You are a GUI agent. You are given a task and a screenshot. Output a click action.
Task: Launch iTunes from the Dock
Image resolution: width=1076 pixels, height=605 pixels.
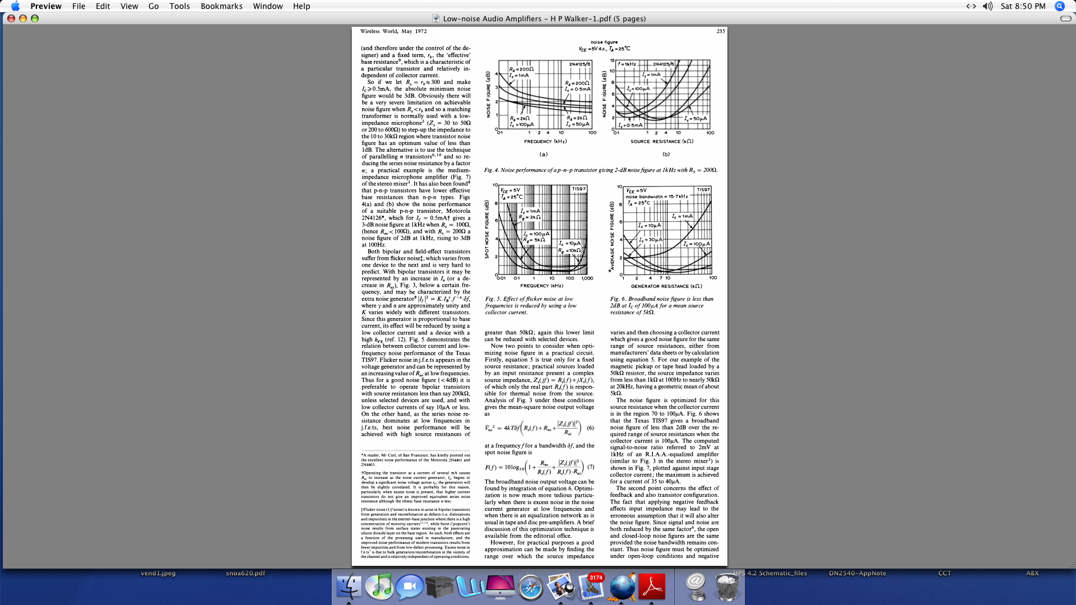coord(379,587)
